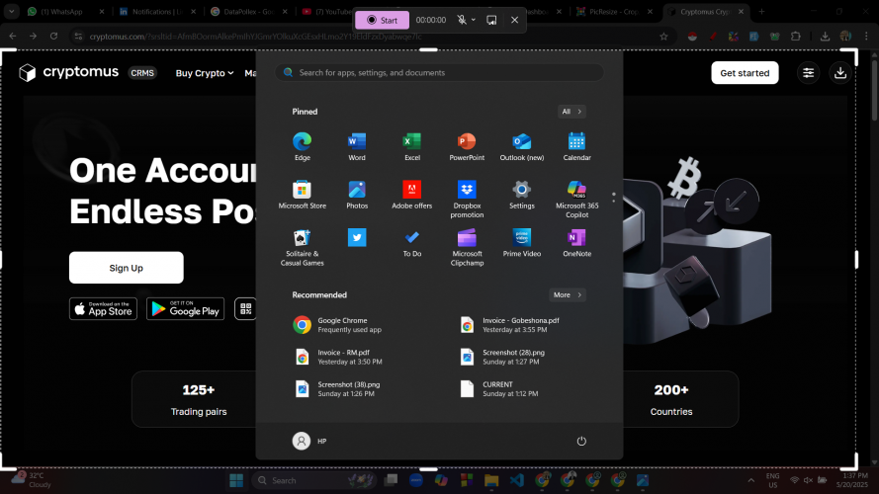Bookmark this page with star icon
879x494 pixels.
(x=663, y=37)
